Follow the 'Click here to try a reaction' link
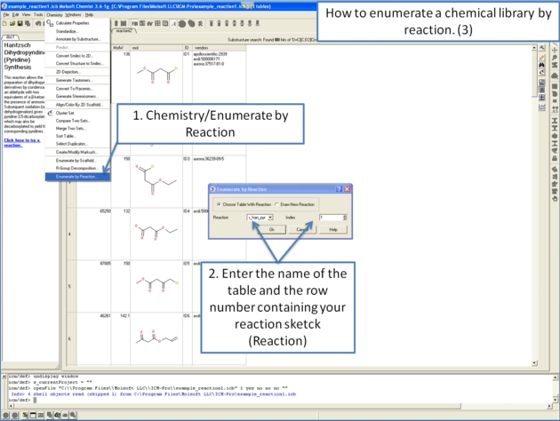The width and height of the screenshot is (560, 421). click(21, 142)
